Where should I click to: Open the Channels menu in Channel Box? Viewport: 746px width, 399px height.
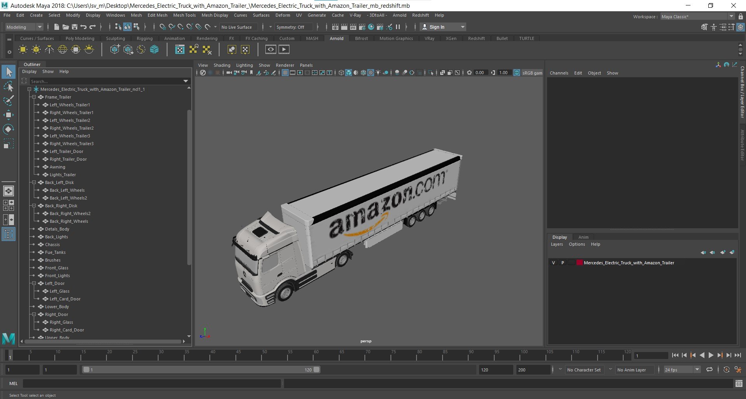559,73
